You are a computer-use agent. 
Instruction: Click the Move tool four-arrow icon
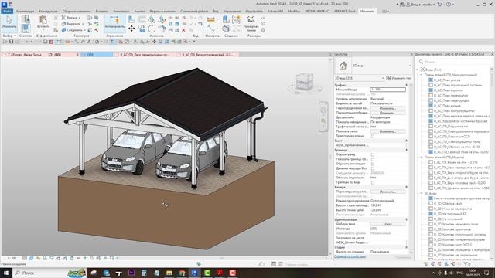click(131, 29)
